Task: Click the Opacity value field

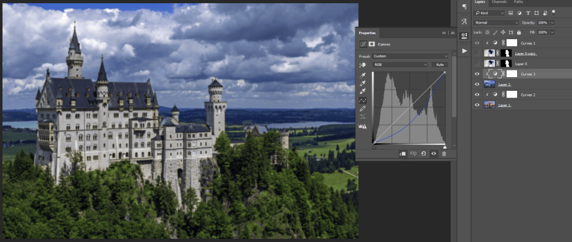Action: (543, 22)
